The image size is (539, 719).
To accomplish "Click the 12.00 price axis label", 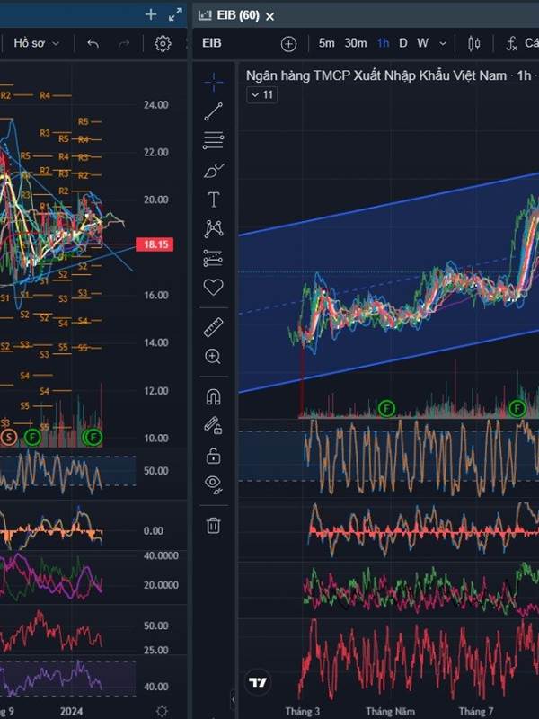I will click(155, 391).
